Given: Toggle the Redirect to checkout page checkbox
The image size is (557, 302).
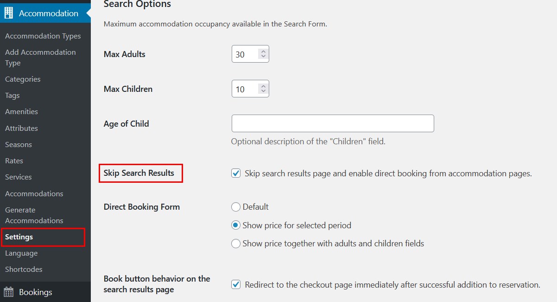Looking at the screenshot, I should [236, 285].
